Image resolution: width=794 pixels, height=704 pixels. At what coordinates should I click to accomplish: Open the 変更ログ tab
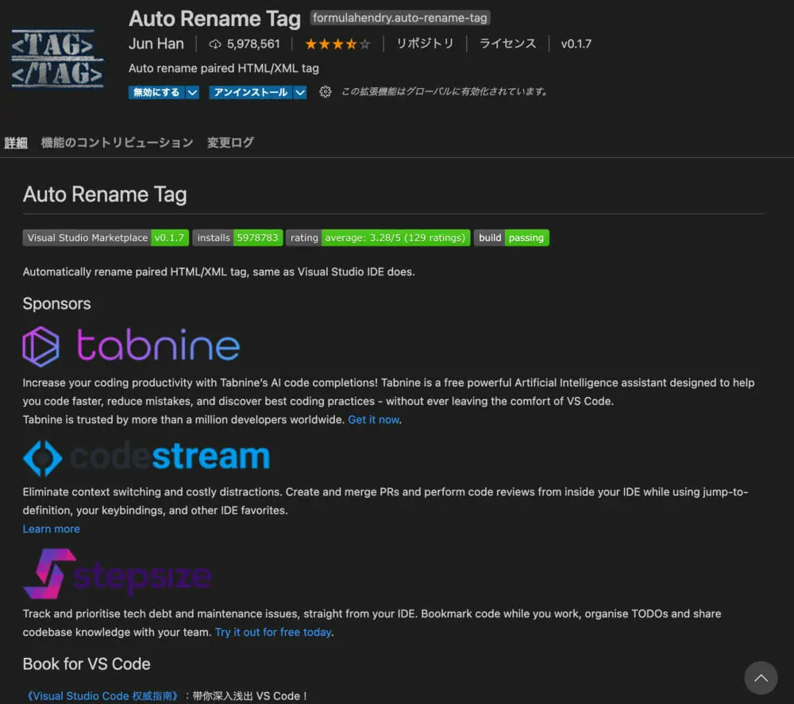pos(230,143)
